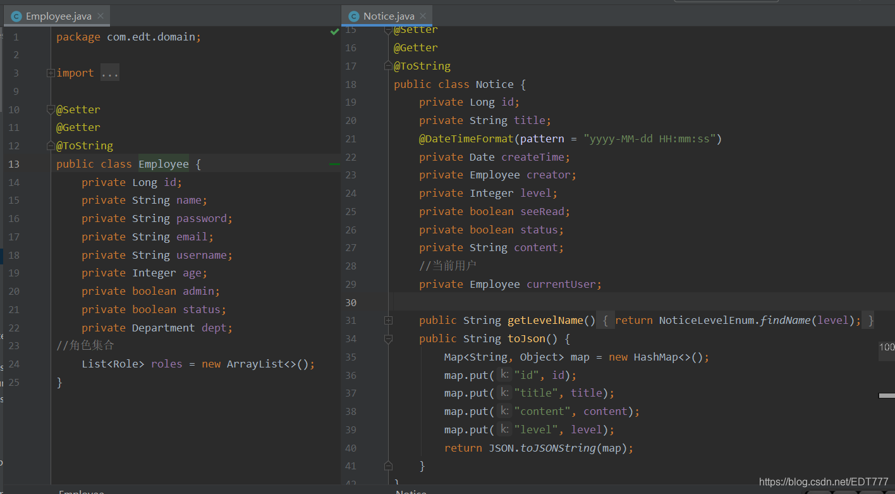Click the 'toJSONString' method call on line 40
The height and width of the screenshot is (494, 895).
(558, 448)
